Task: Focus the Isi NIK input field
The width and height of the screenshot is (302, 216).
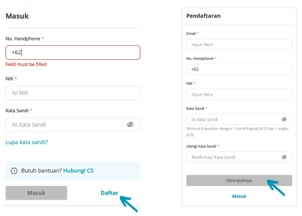Action: [x=73, y=93]
